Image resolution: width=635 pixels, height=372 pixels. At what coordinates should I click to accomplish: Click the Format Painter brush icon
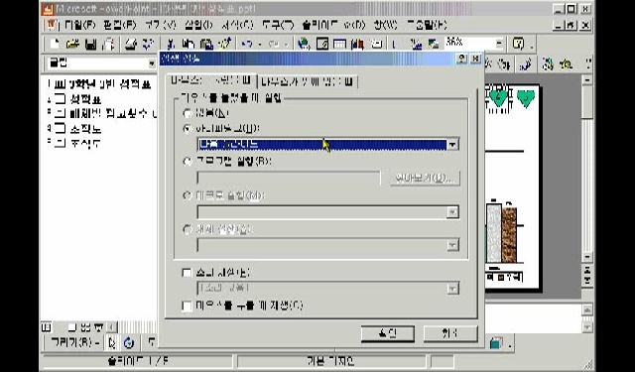click(x=225, y=44)
